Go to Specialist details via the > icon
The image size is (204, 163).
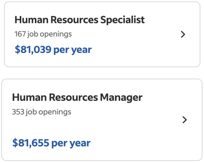coord(183,35)
